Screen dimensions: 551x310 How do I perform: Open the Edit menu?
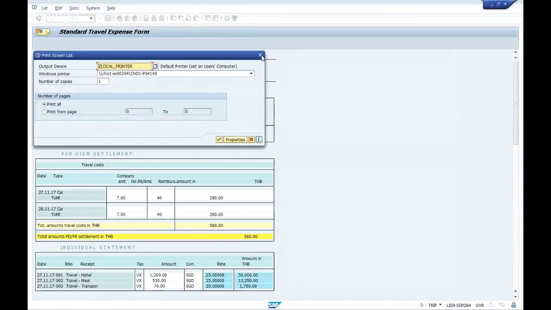click(x=59, y=8)
